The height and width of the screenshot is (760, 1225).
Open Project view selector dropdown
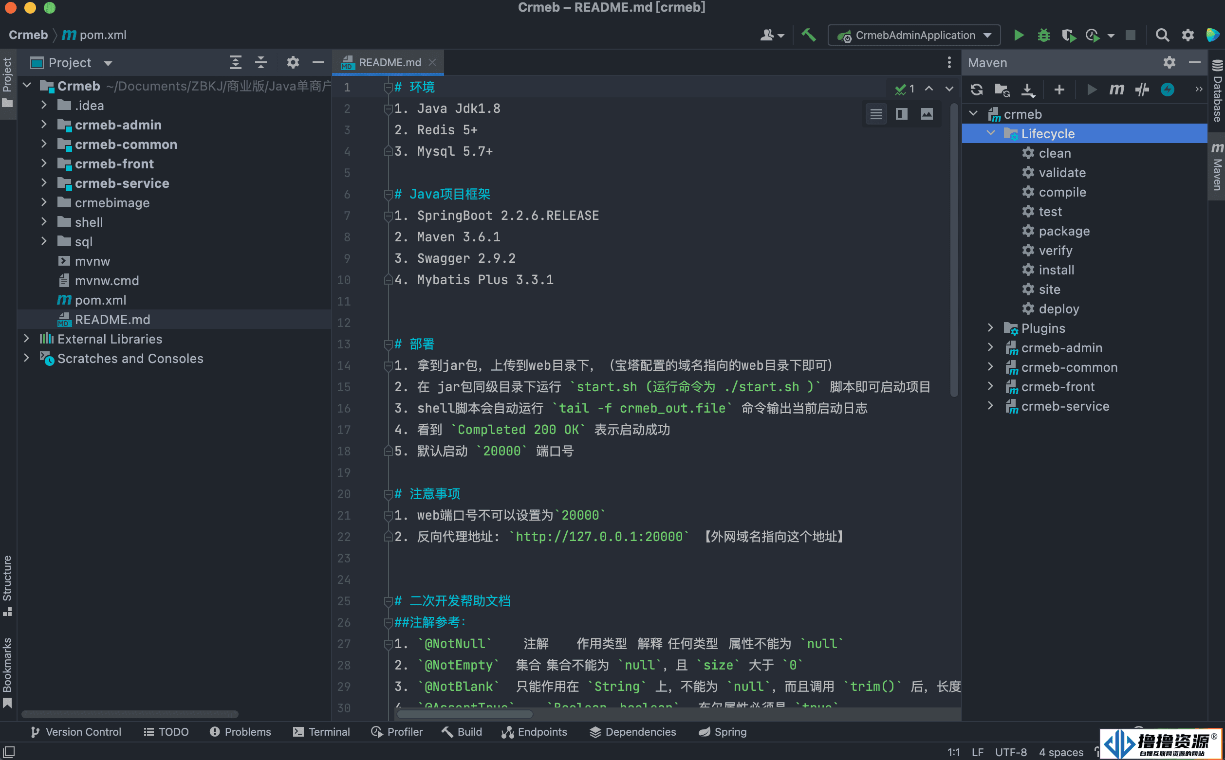tap(72, 63)
